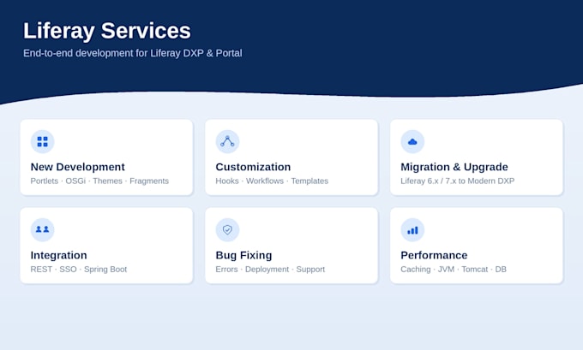Click the 'Errors · Deployment · Support' text
583x350 pixels.
click(270, 269)
